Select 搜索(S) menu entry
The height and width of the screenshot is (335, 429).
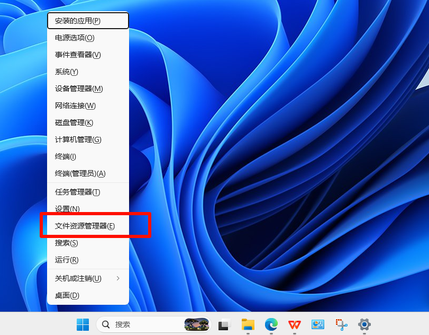pyautogui.click(x=88, y=243)
